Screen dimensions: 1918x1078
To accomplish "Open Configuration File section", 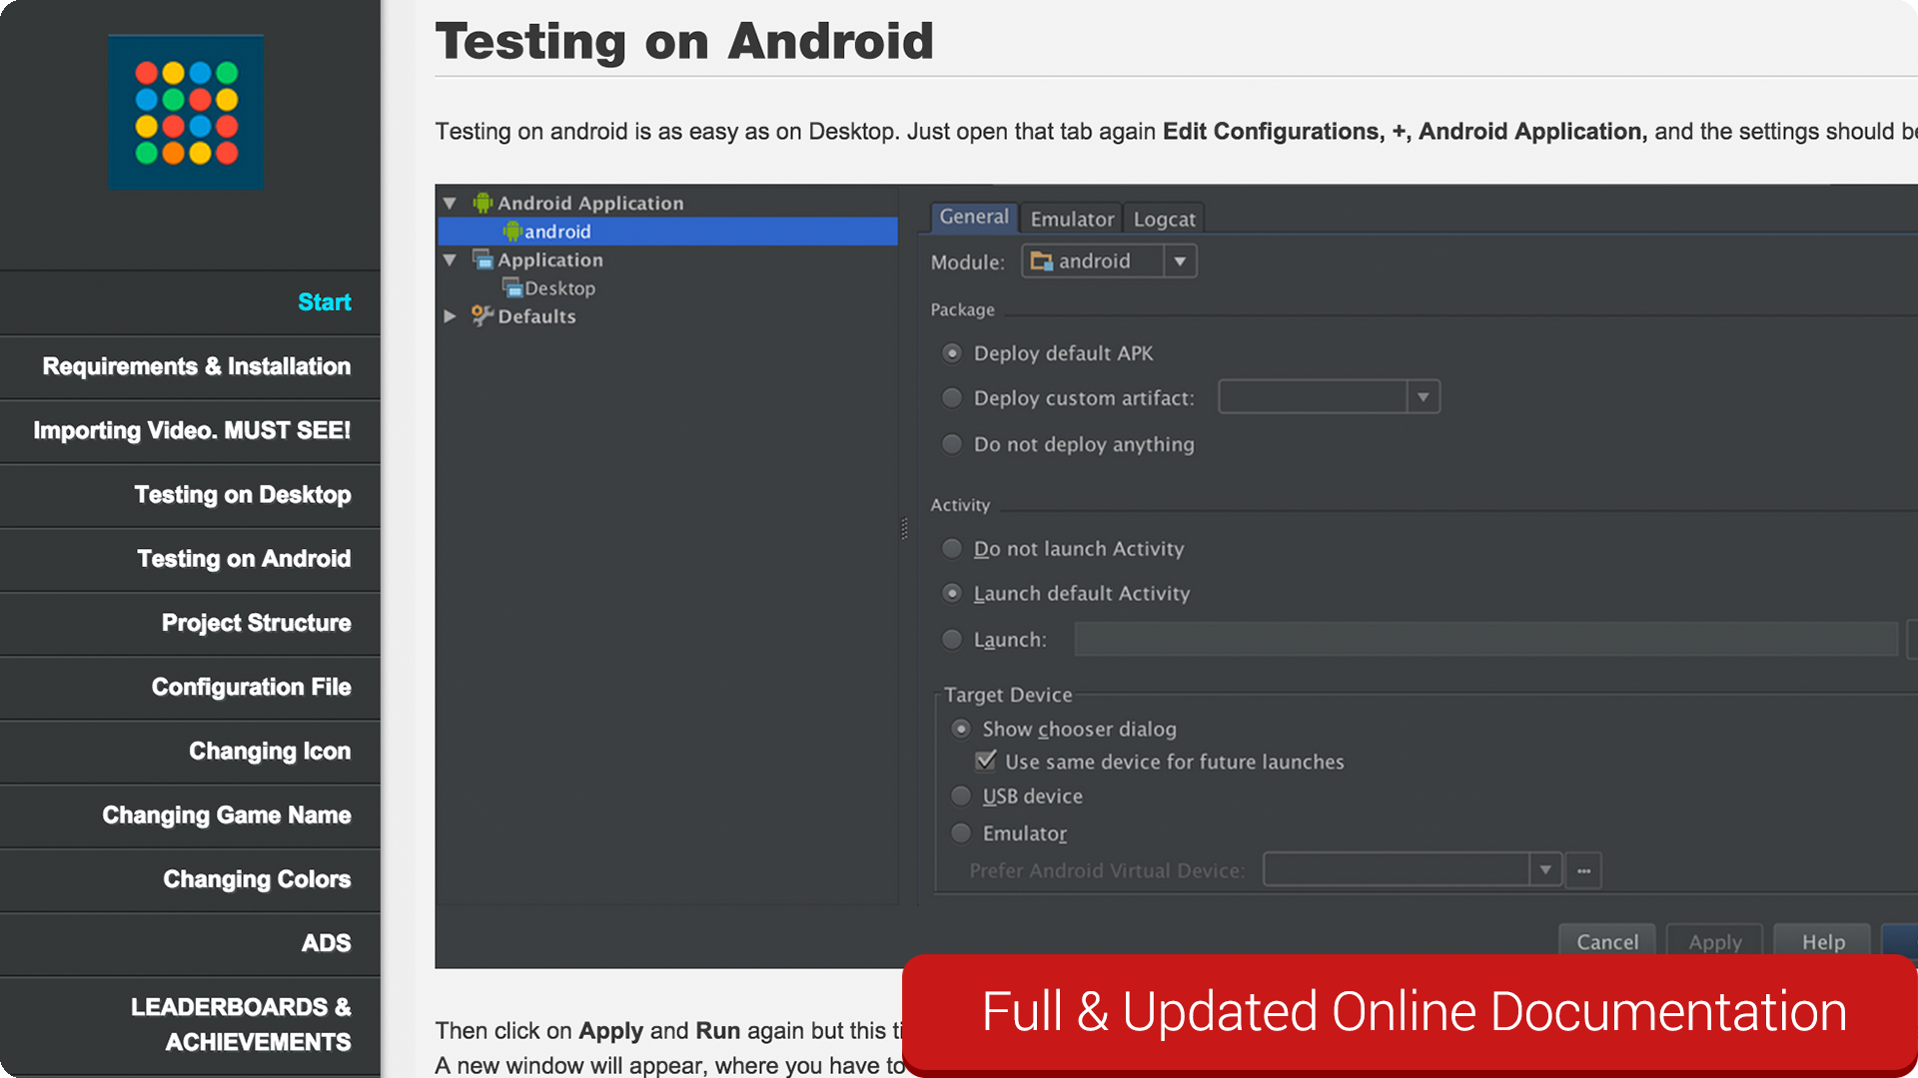I will [x=190, y=687].
